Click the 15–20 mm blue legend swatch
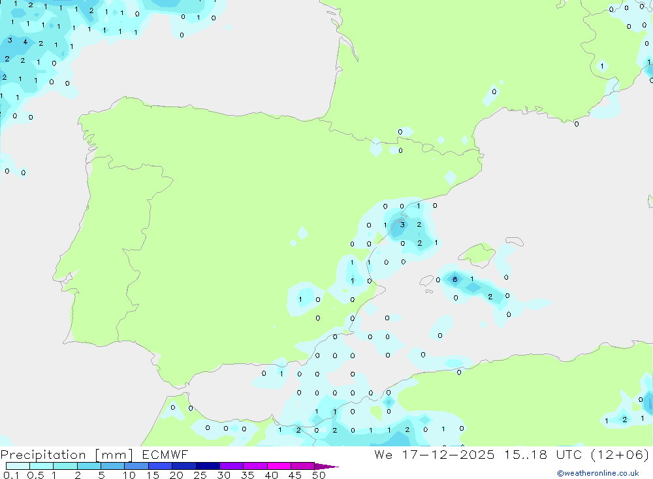 click(x=160, y=466)
